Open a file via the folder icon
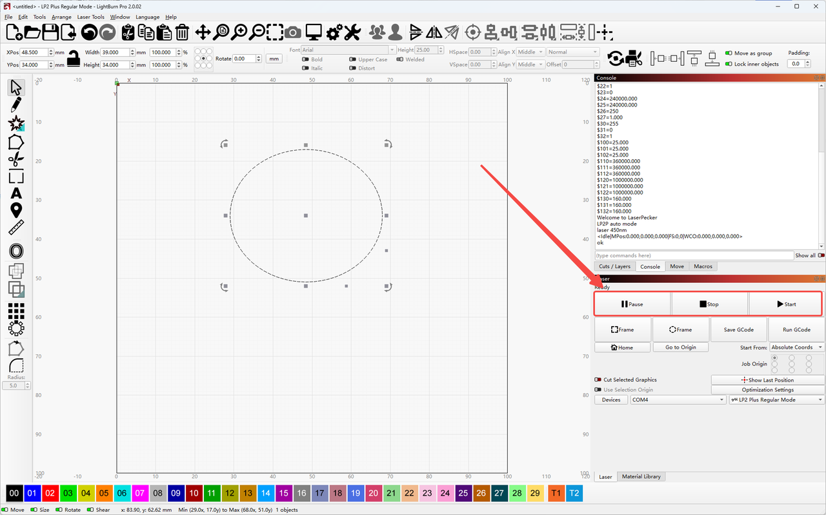The width and height of the screenshot is (826, 515). click(x=32, y=32)
